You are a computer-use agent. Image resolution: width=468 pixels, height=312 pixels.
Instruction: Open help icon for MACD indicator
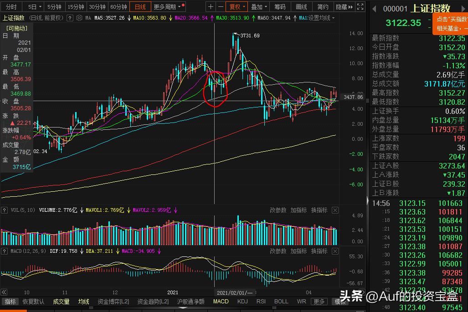pos(4,251)
